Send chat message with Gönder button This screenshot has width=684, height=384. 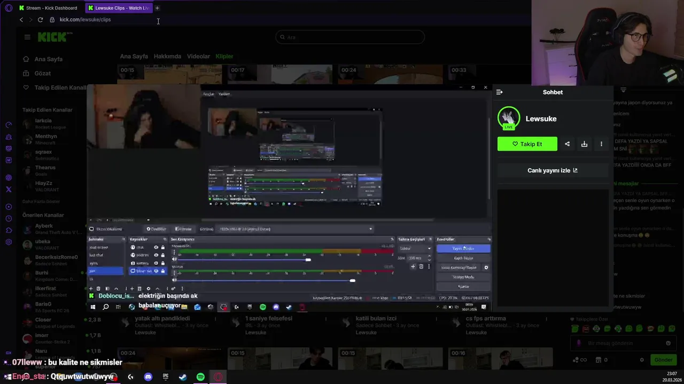coord(663,360)
